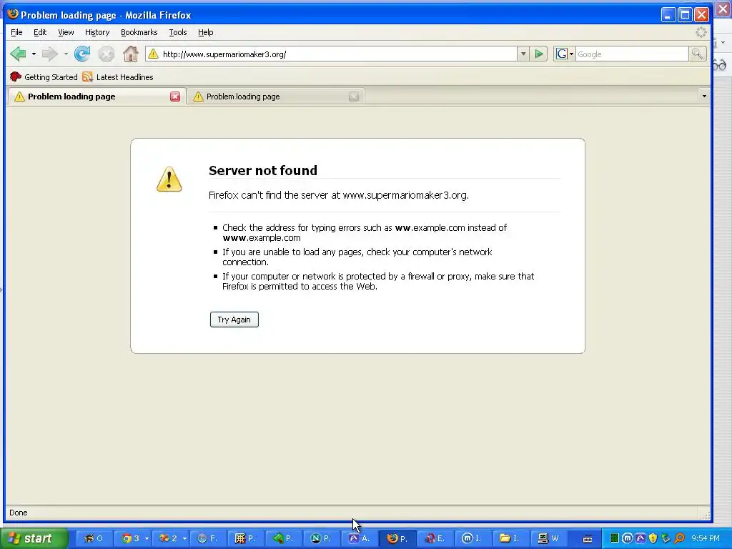Open the Edit menu
The image size is (732, 549).
(x=40, y=32)
